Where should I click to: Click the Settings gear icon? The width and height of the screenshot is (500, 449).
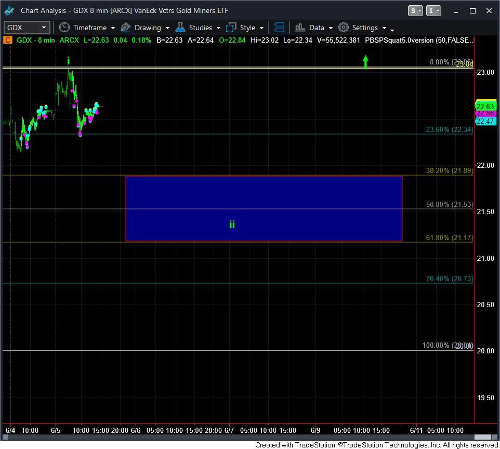(x=344, y=28)
